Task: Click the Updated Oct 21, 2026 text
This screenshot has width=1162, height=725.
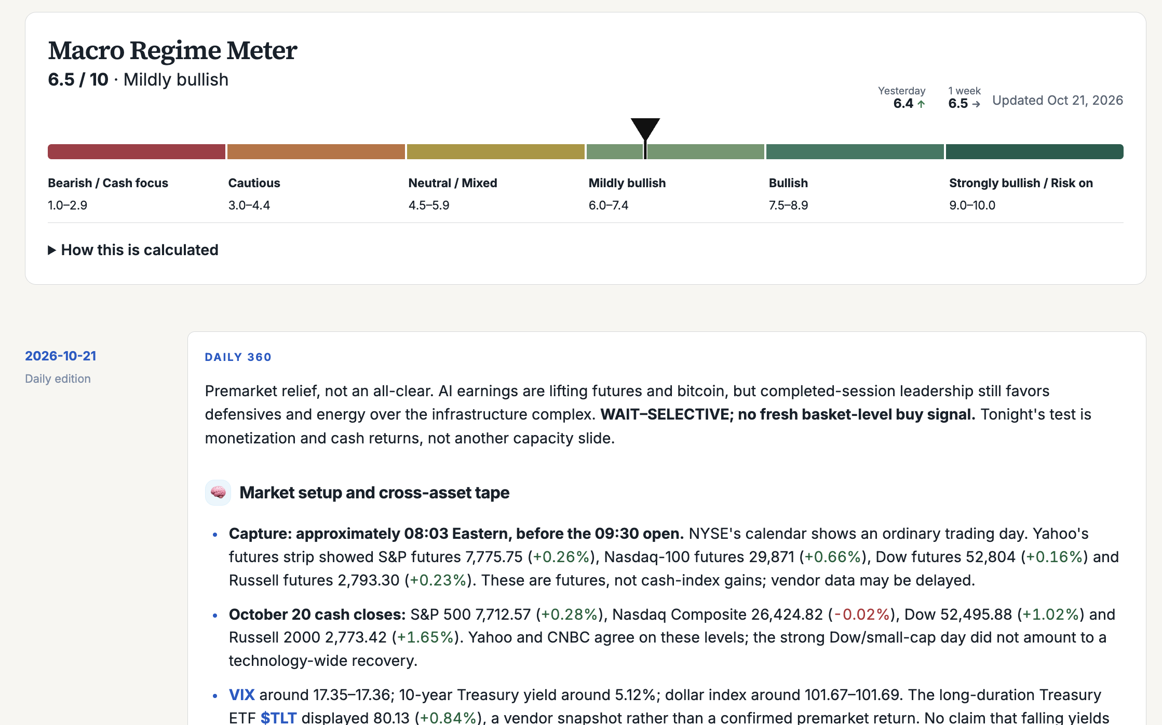Action: pos(1058,100)
